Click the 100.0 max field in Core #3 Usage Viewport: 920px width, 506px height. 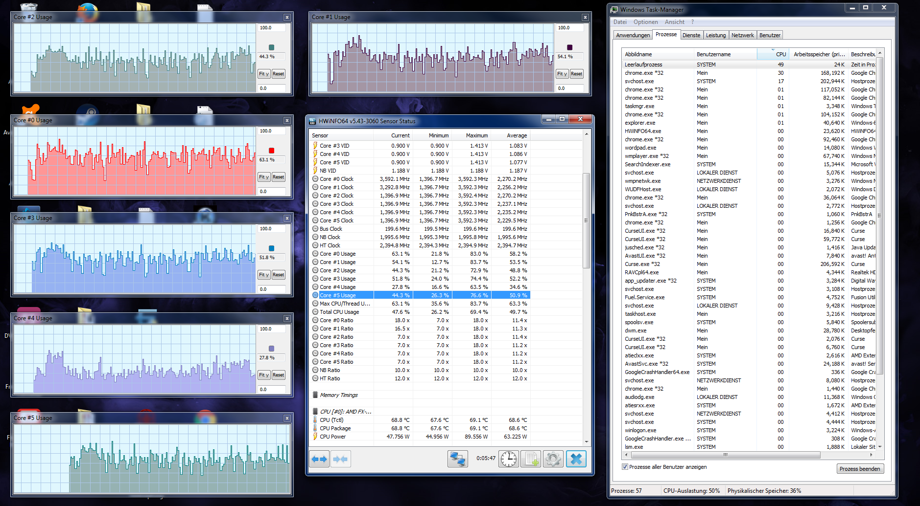(x=272, y=229)
